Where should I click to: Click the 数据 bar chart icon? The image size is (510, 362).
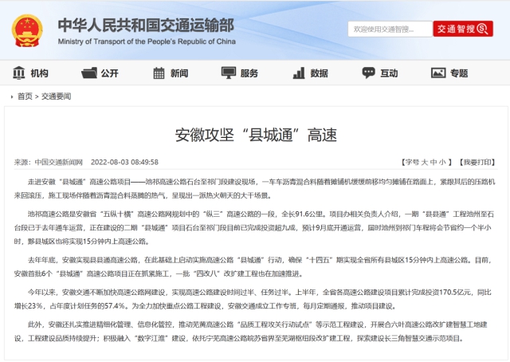[x=298, y=73]
